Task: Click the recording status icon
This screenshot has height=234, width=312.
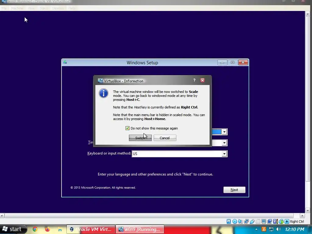Action: coord(269,222)
